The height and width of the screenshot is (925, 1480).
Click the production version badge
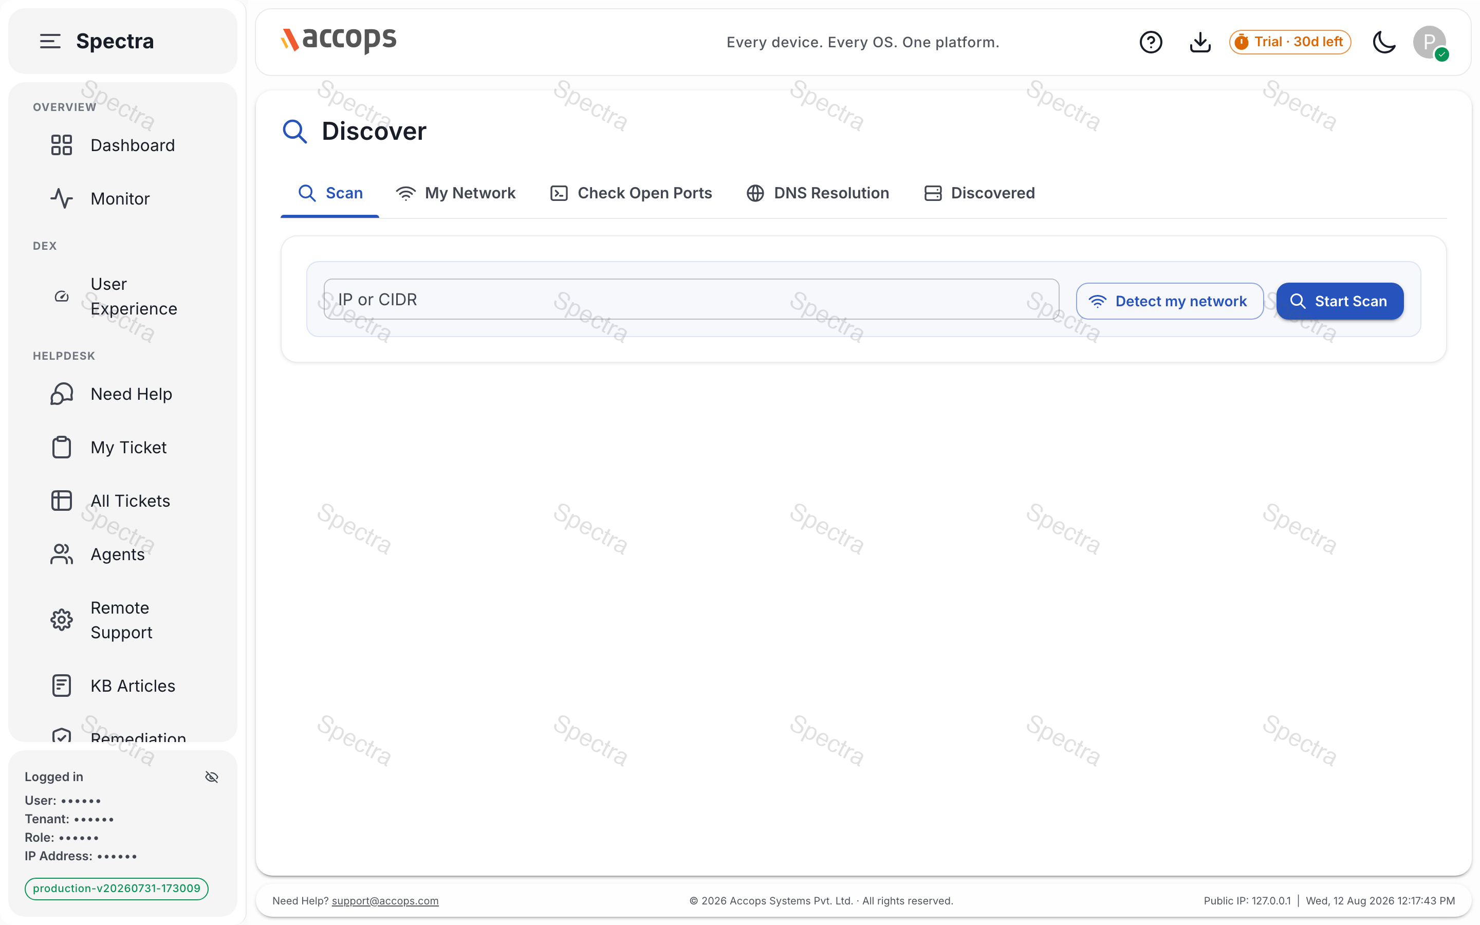[x=116, y=889]
